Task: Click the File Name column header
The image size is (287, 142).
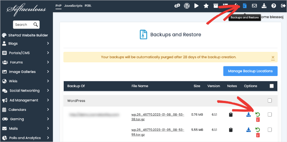Action: (140, 86)
